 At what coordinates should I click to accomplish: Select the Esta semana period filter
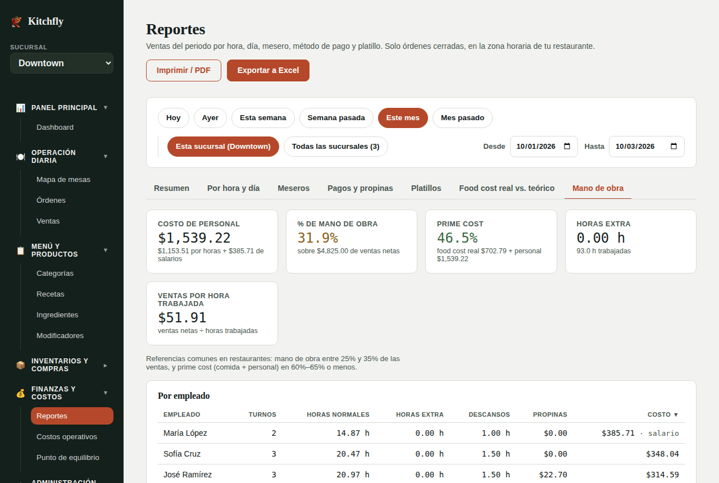tap(263, 118)
